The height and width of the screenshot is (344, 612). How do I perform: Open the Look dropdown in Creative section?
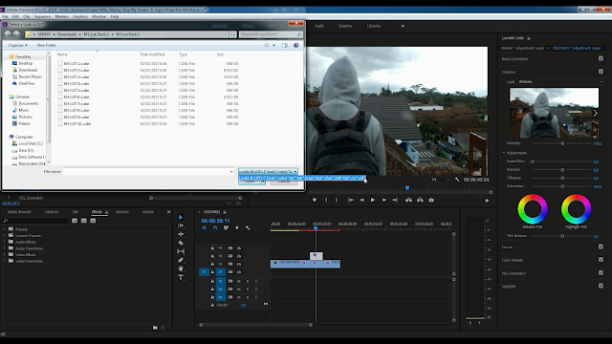click(560, 81)
